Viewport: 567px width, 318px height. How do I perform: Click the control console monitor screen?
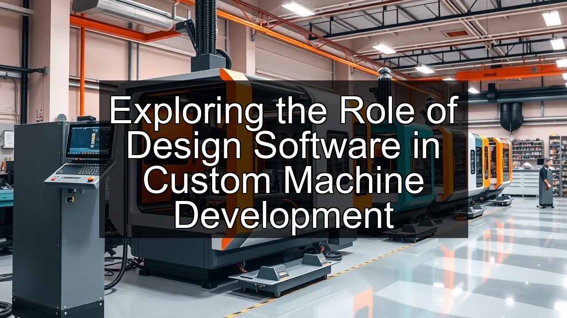pyautogui.click(x=88, y=141)
